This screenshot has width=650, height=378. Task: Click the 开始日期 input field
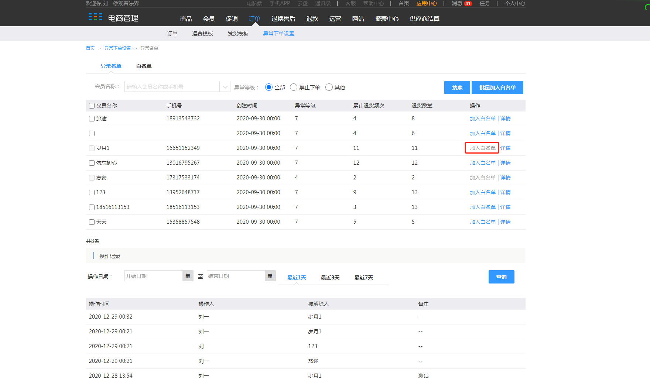[x=154, y=276]
